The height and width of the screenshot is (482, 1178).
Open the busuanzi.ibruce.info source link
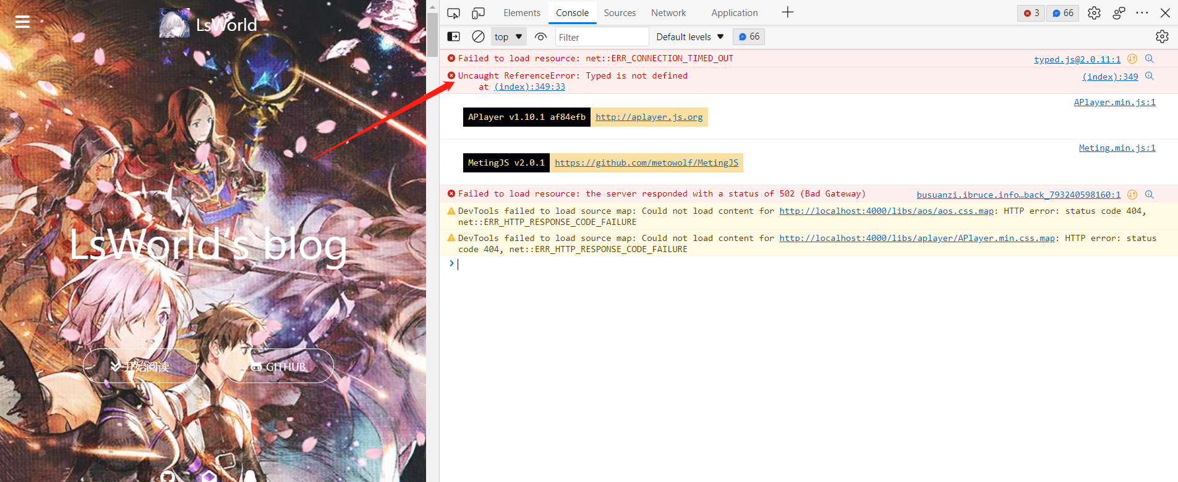[1018, 195]
